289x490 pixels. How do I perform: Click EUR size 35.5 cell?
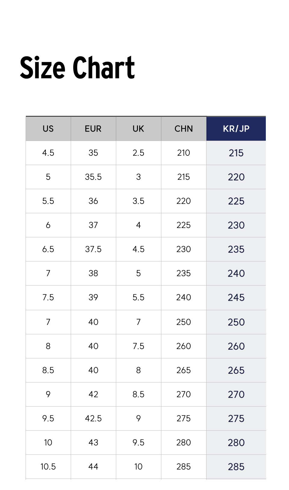click(x=93, y=177)
